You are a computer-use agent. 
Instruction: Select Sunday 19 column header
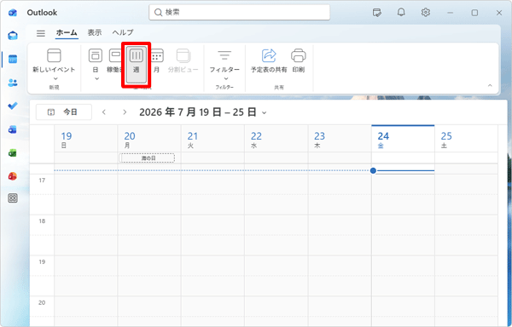click(x=86, y=139)
